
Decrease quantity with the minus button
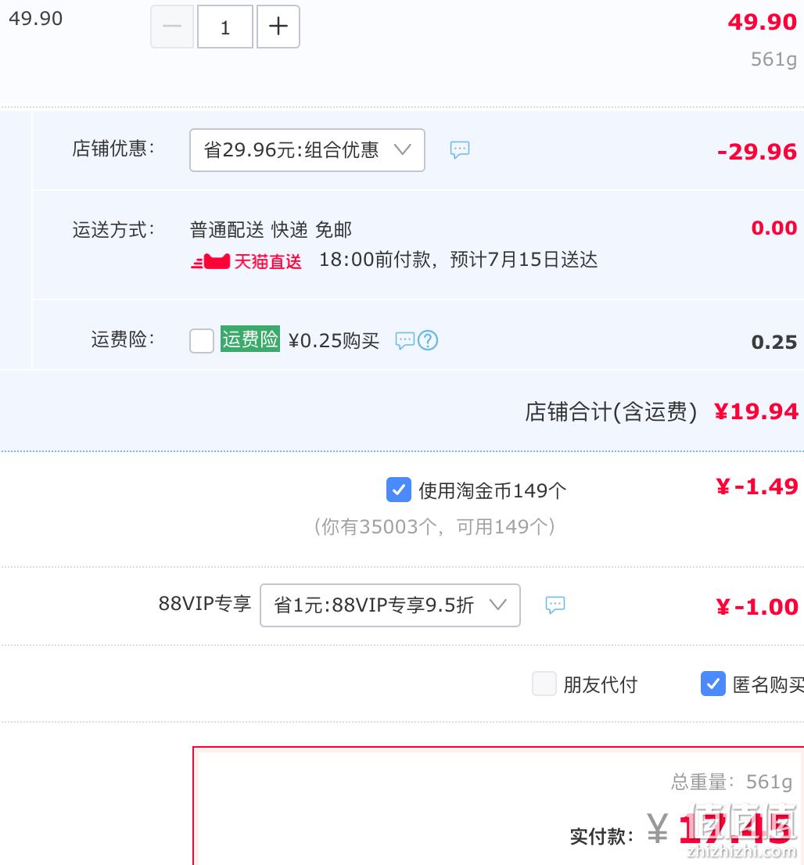[172, 27]
